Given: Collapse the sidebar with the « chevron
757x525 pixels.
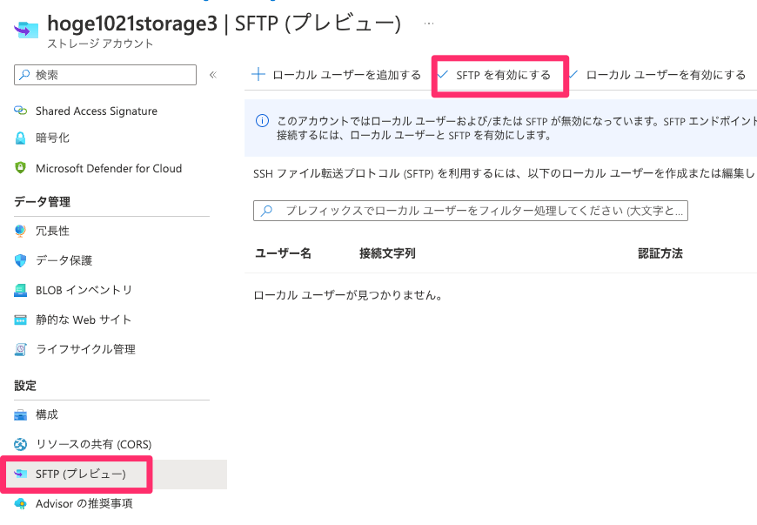Looking at the screenshot, I should [x=212, y=74].
